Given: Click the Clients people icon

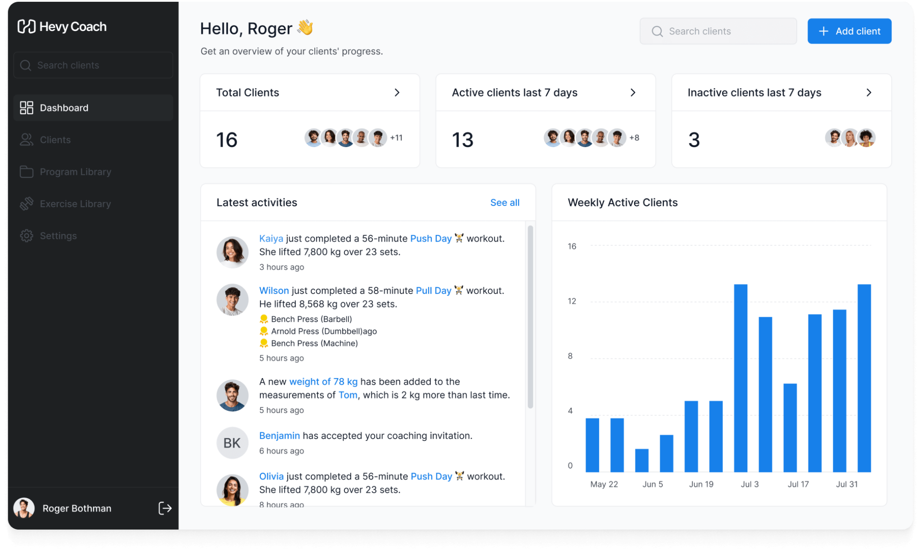Looking at the screenshot, I should 27,140.
